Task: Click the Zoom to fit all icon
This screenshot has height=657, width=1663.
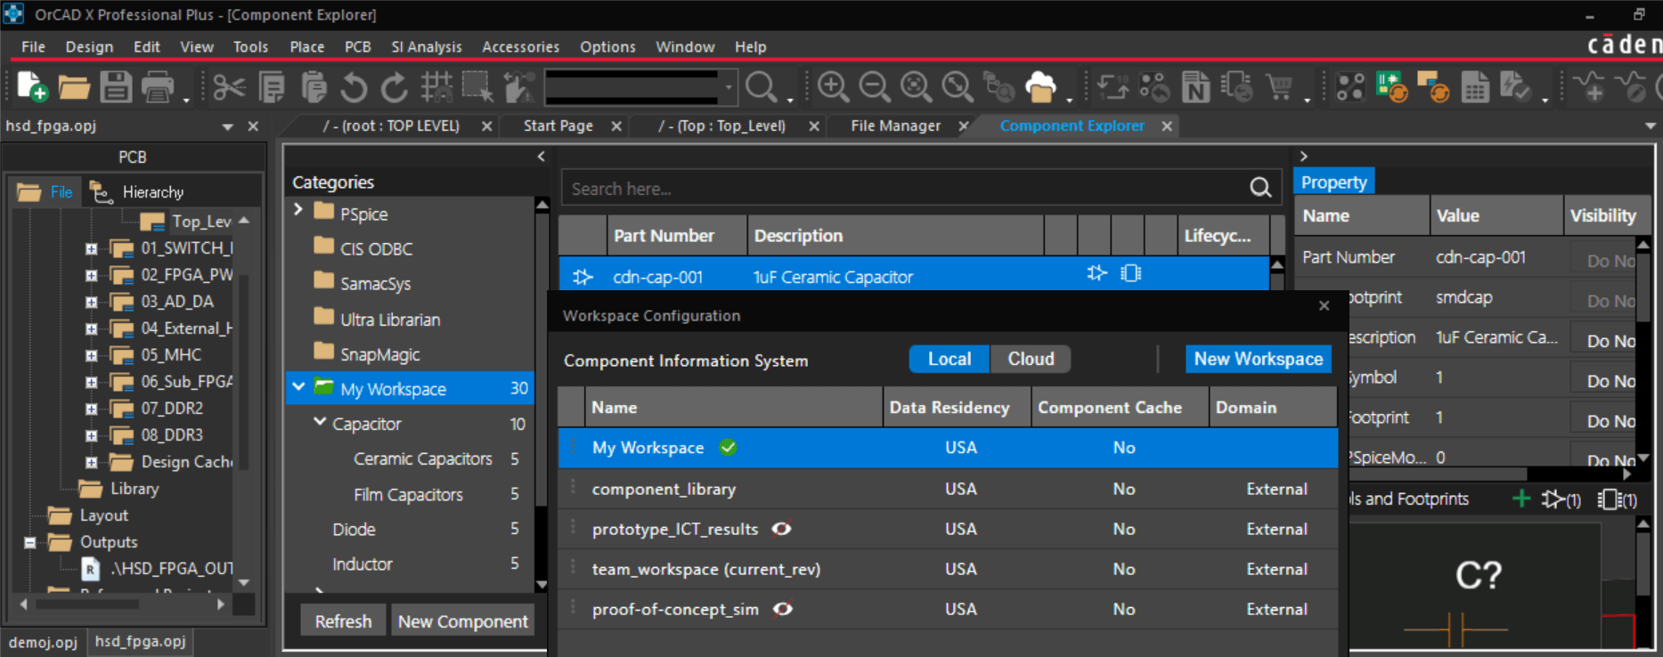Action: (958, 87)
